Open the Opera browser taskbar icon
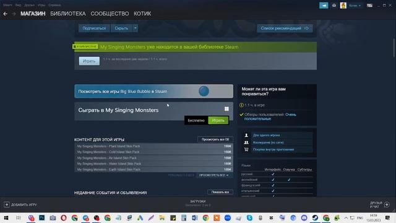This screenshot has width=396, height=223. coord(63,217)
